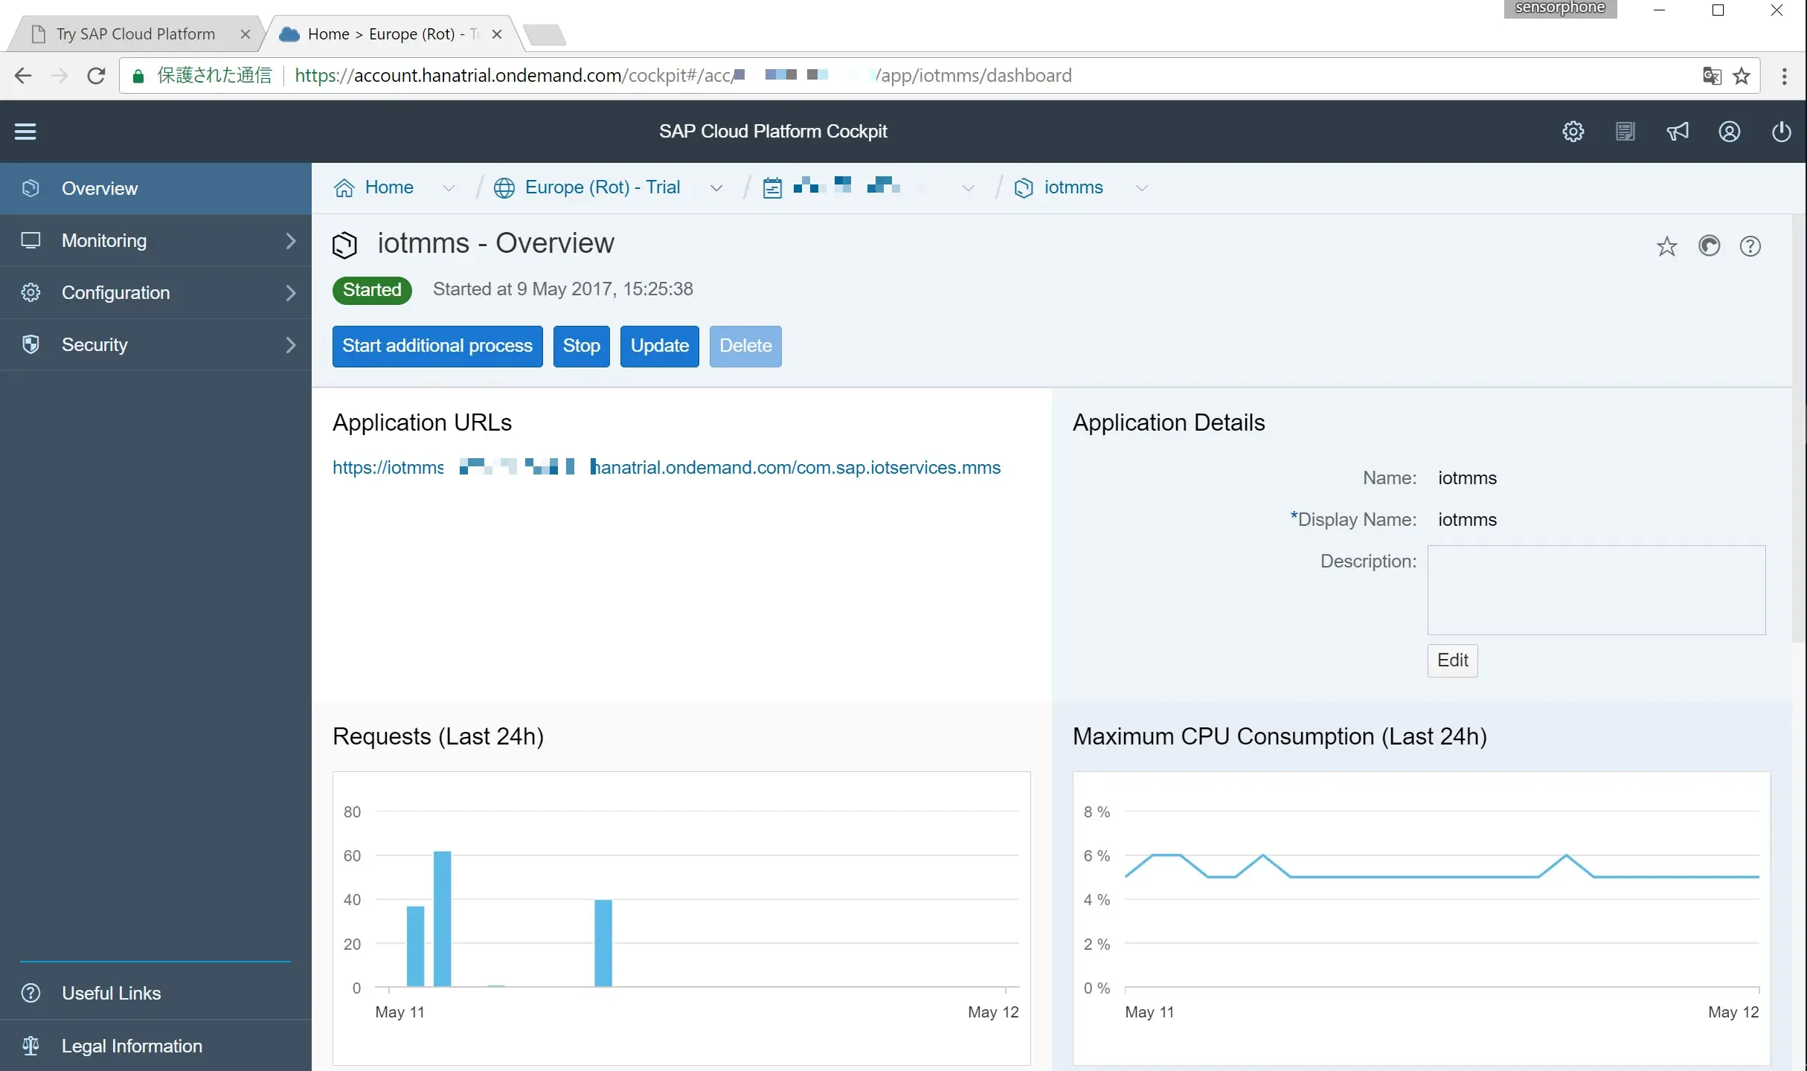Open the news document icon in header
Viewport: 1807px width, 1071px height.
click(1625, 132)
